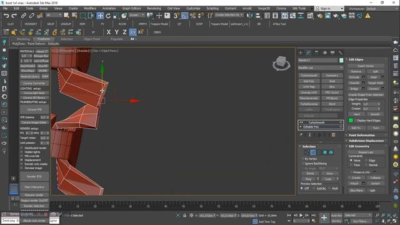
Task: Constrain transform to X axis
Action: tap(109, 32)
